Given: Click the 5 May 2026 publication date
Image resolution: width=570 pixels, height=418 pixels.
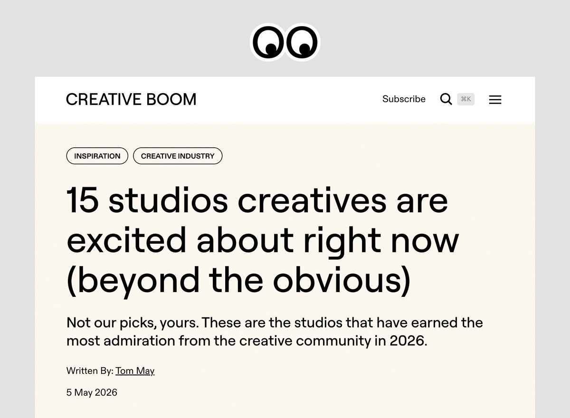Looking at the screenshot, I should (92, 392).
